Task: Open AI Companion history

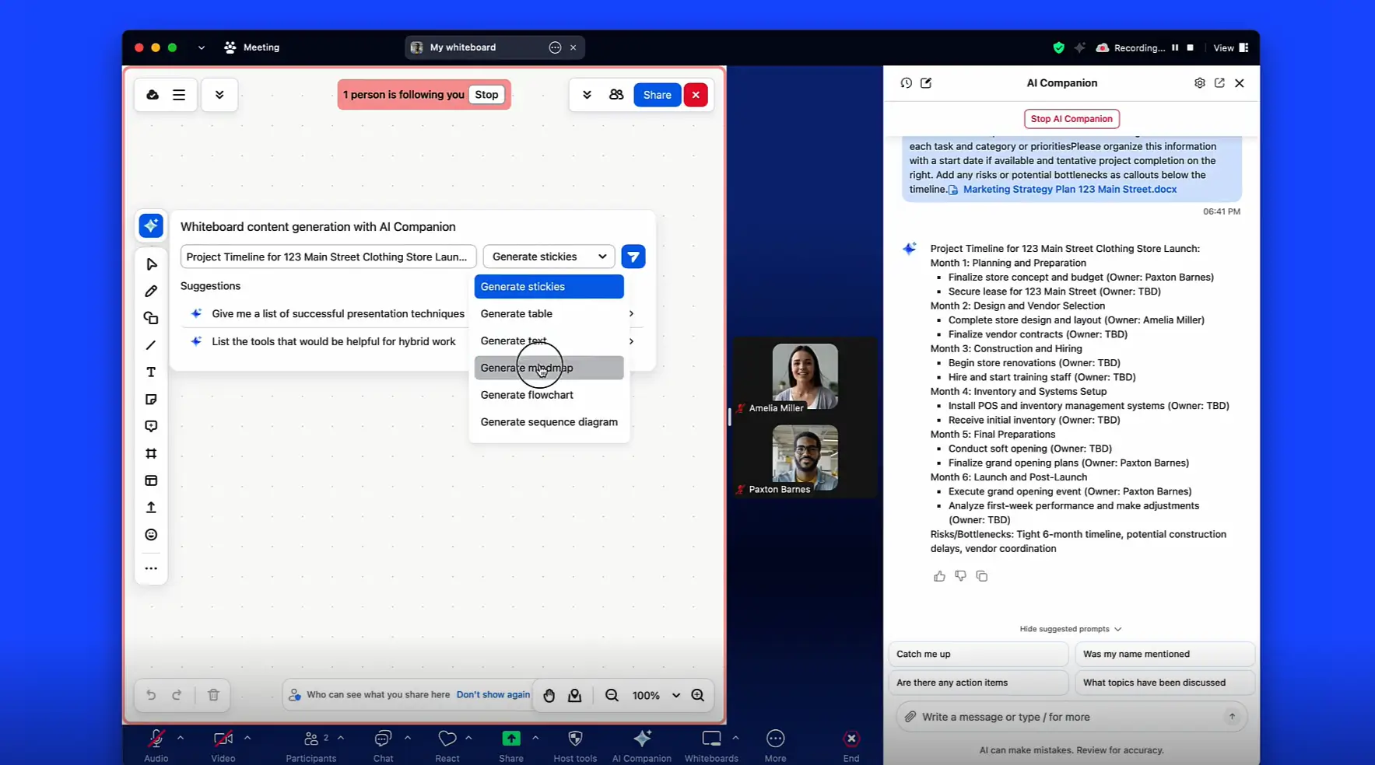Action: (x=907, y=83)
